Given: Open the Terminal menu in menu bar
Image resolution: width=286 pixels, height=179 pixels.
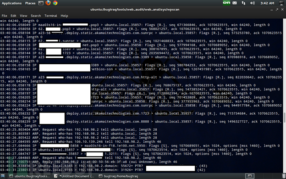Looking at the screenshot, I should (51, 16).
